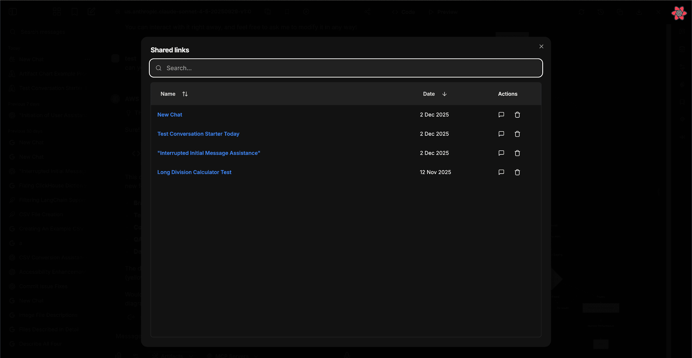692x358 pixels.
Task: Open Describe All Four chat
Action: (x=47, y=344)
